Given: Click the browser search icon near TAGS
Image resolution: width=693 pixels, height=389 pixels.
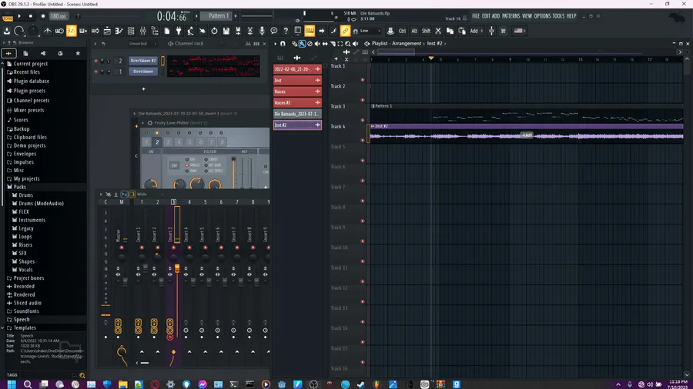Looking at the screenshot, I should (x=82, y=375).
